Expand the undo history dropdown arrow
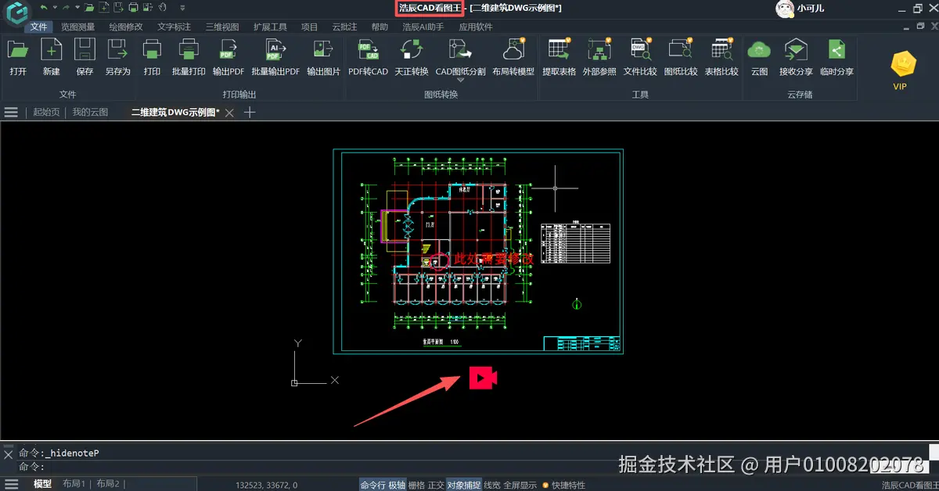The height and width of the screenshot is (491, 939). pyautogui.click(x=55, y=8)
